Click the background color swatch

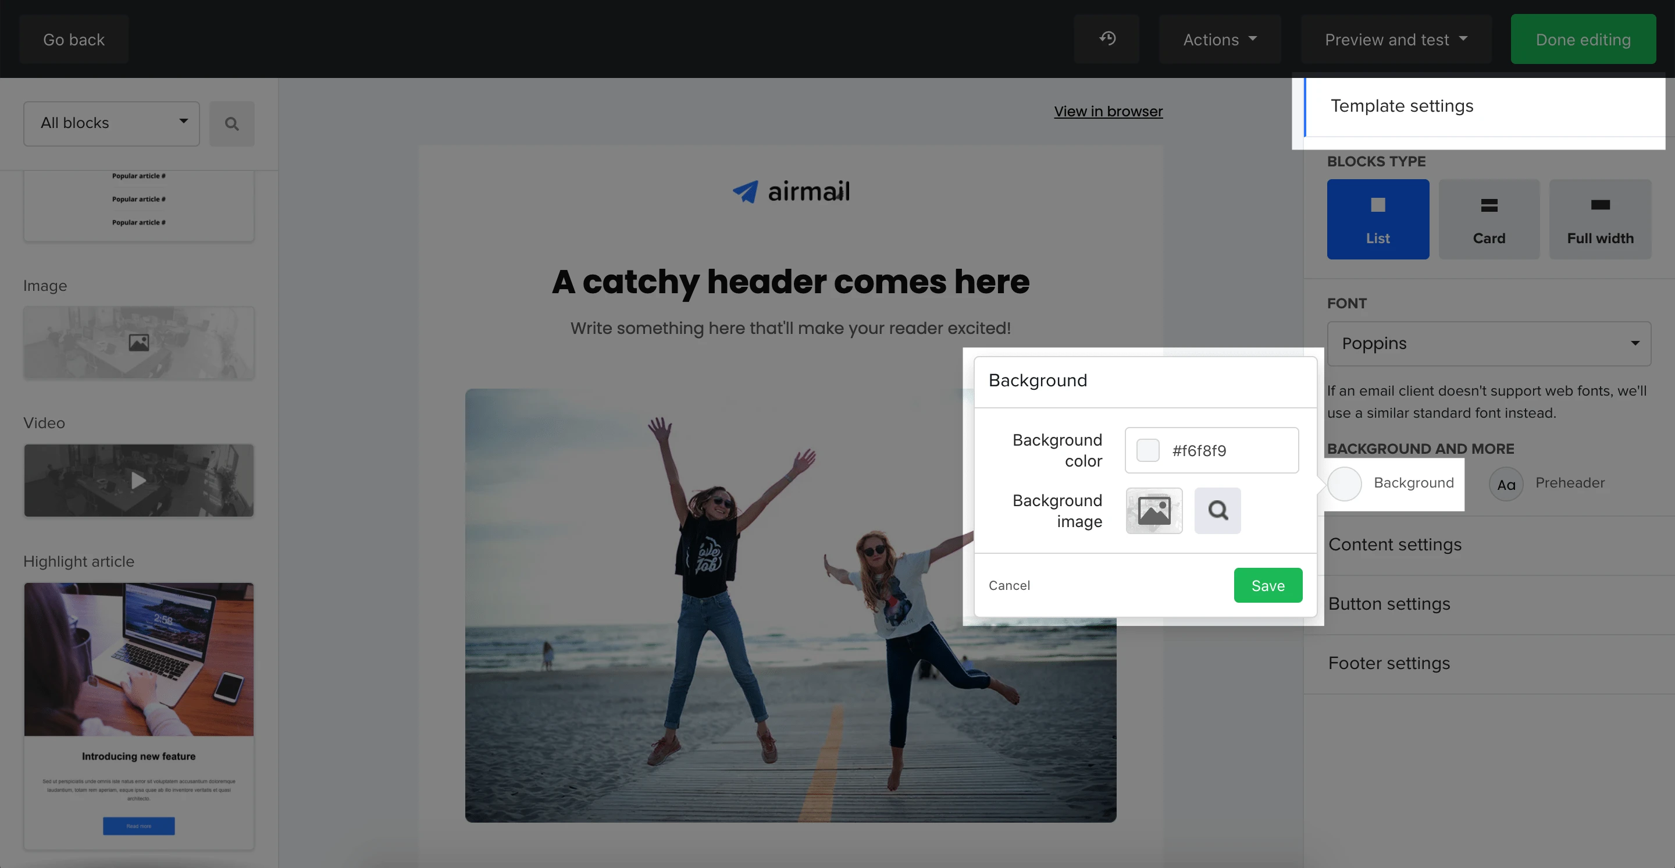click(x=1147, y=450)
